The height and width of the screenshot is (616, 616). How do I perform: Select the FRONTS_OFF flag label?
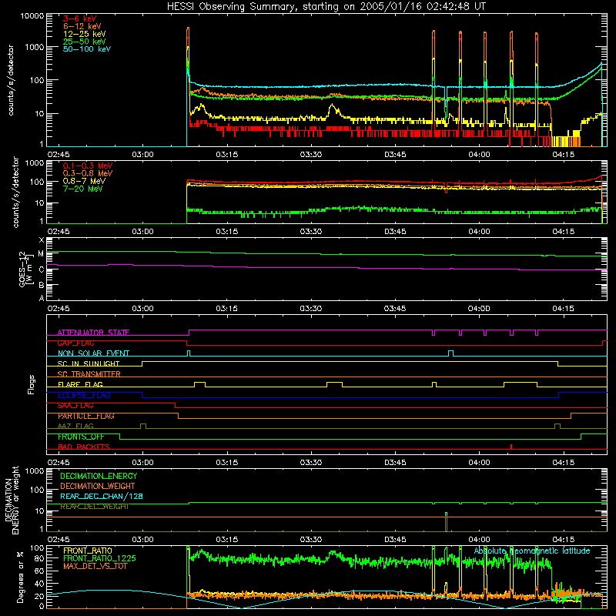pos(81,437)
